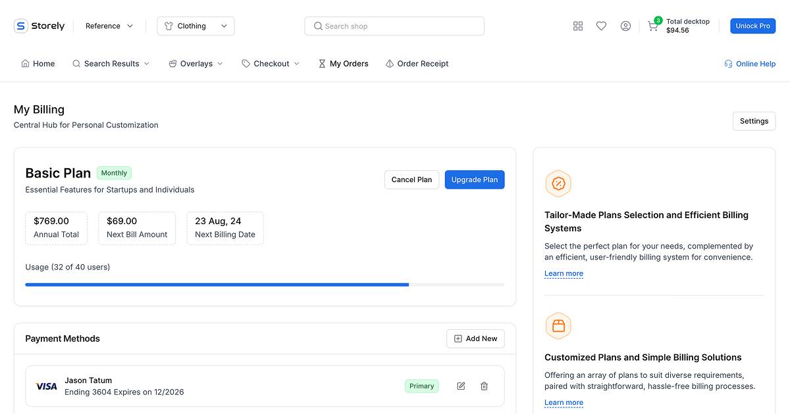The image size is (790, 414).
Task: Click the usage progress bar
Action: coord(265,285)
